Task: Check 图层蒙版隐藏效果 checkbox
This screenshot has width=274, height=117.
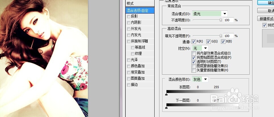Action: click(x=194, y=66)
